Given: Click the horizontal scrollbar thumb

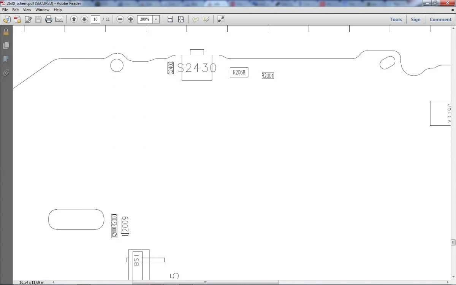Looking at the screenshot, I should [205, 282].
